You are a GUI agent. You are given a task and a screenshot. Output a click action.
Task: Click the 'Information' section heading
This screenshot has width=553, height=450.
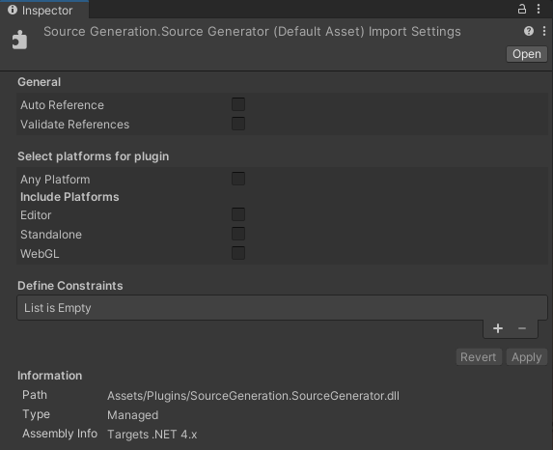tap(50, 376)
